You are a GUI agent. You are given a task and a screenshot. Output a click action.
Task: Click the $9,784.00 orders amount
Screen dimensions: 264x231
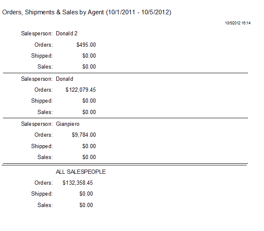84,135
